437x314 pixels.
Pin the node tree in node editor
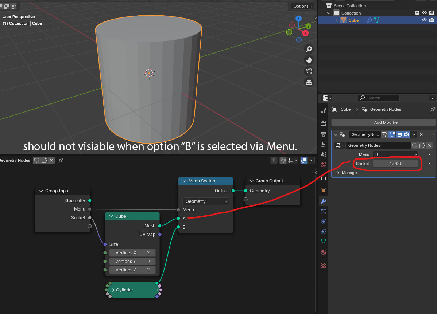pyautogui.click(x=61, y=160)
